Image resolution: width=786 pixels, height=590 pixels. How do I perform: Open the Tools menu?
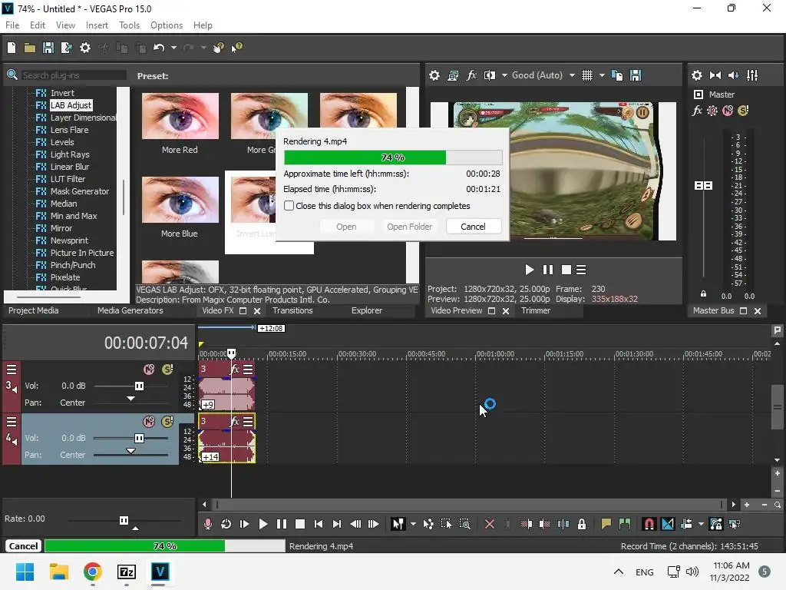click(129, 25)
